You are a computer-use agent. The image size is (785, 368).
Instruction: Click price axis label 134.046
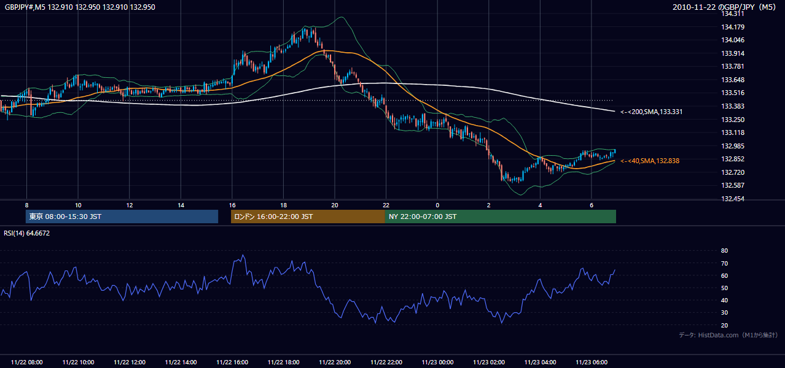[x=733, y=40]
